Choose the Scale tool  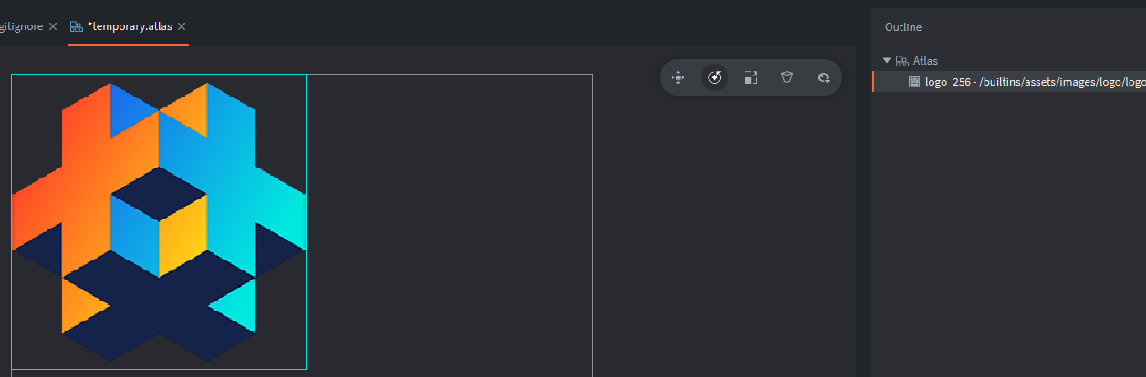coord(750,78)
